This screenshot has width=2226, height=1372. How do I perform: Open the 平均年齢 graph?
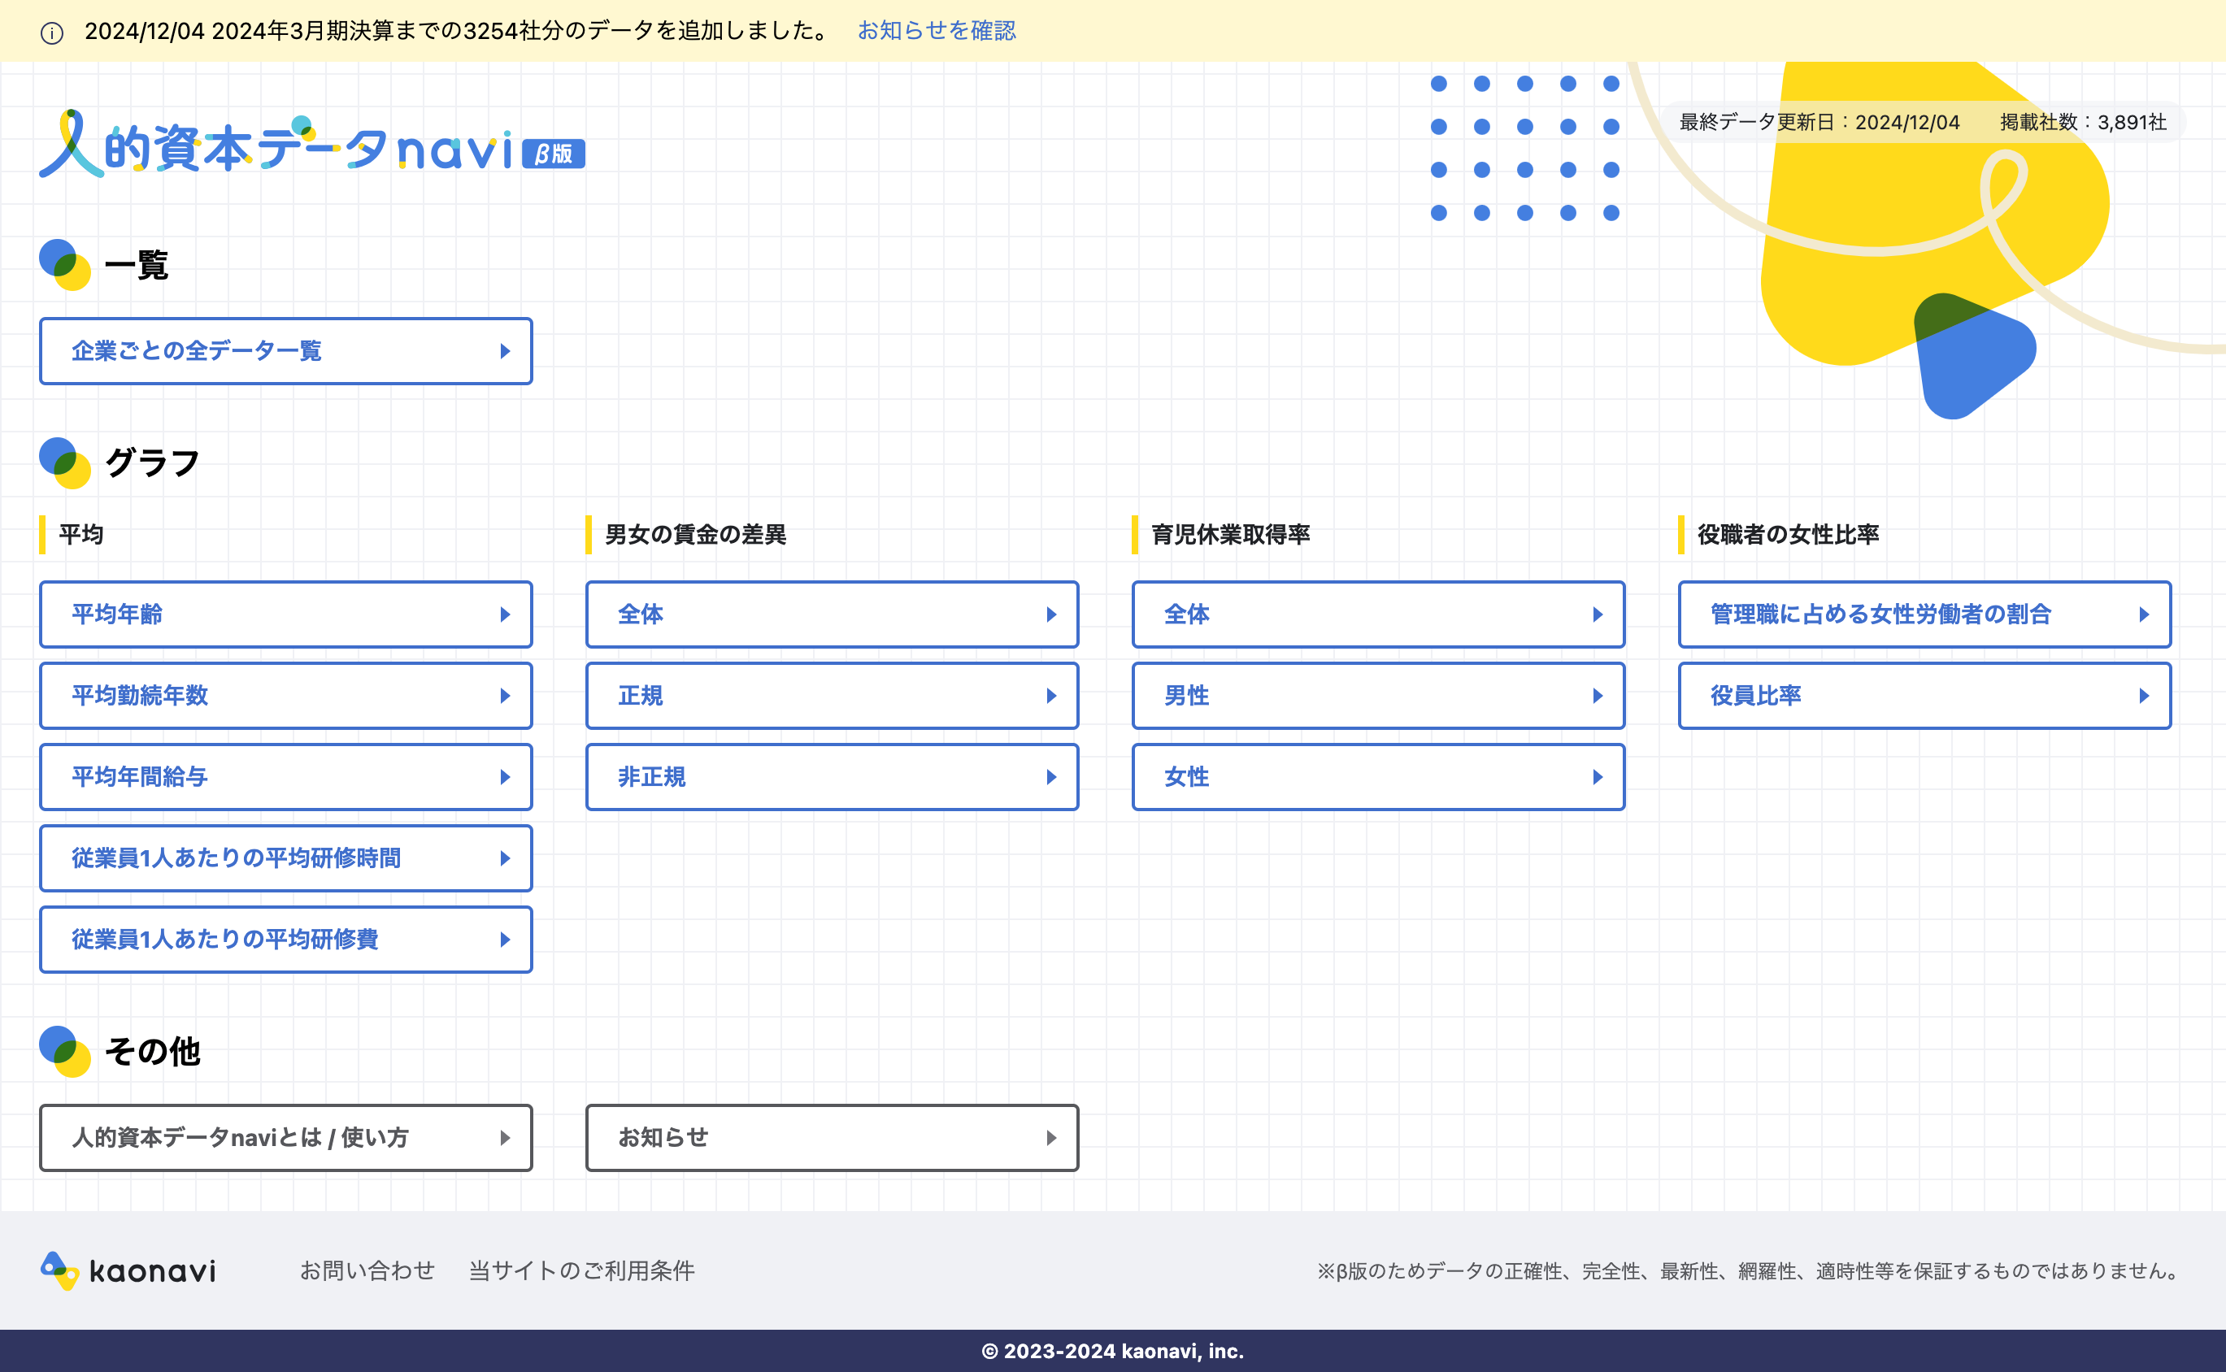point(286,614)
